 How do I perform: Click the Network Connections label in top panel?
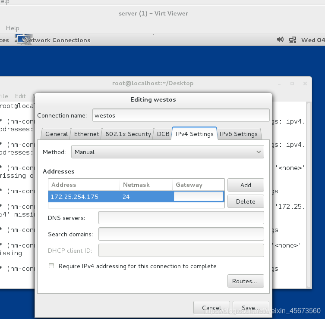pyautogui.click(x=57, y=40)
